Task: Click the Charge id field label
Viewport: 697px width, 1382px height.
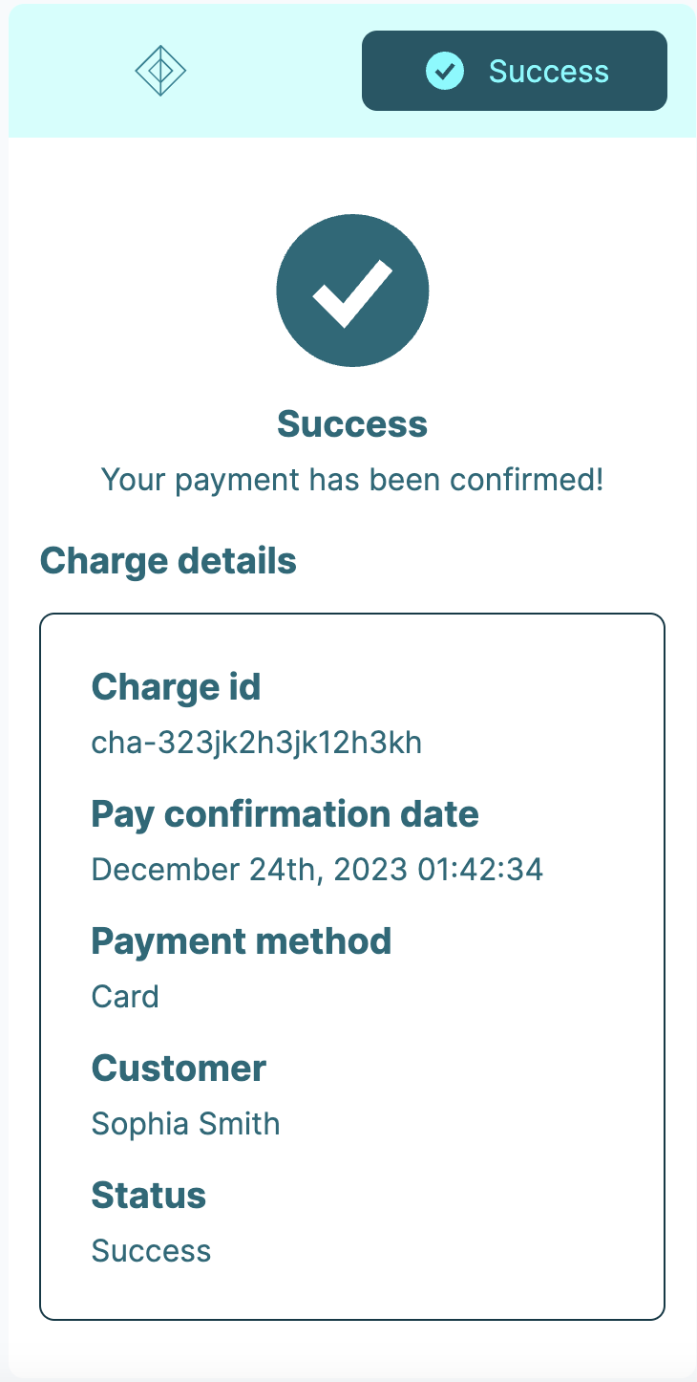Action: click(x=176, y=686)
